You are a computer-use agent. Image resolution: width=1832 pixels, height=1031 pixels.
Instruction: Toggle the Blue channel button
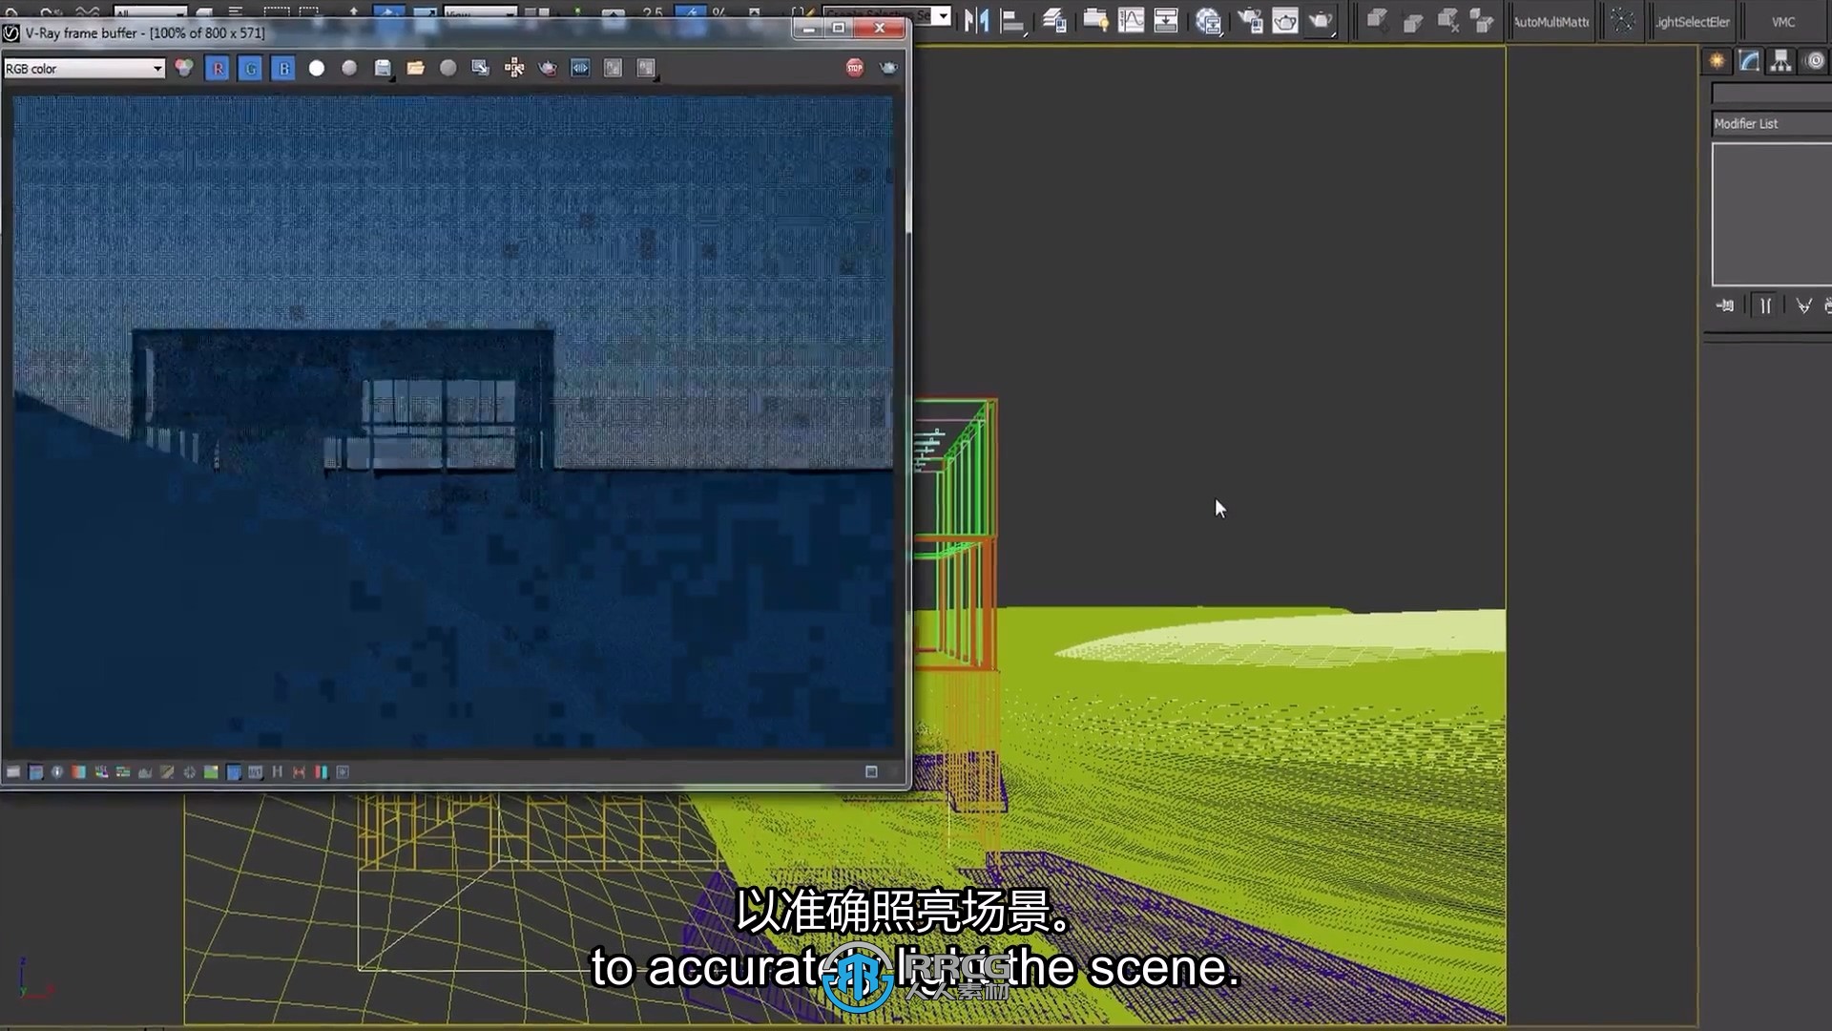pos(283,69)
